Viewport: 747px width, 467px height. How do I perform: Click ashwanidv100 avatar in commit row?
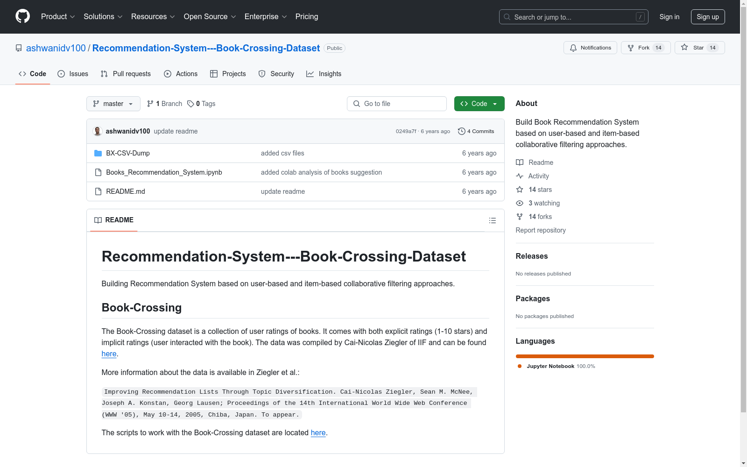(x=98, y=131)
